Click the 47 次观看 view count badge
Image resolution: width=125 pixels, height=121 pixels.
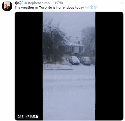pos(32,116)
